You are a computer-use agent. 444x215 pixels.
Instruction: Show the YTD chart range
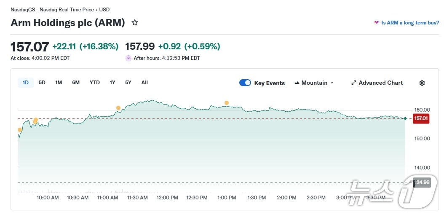(95, 83)
